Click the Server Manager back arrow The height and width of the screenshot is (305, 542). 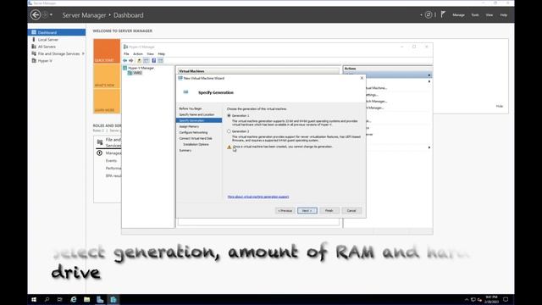pyautogui.click(x=36, y=15)
